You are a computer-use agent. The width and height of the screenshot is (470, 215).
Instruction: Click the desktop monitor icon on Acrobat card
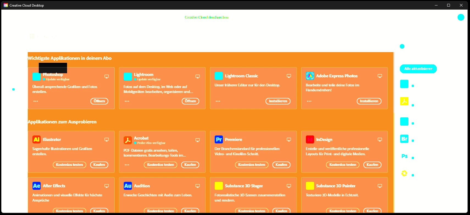(198, 140)
